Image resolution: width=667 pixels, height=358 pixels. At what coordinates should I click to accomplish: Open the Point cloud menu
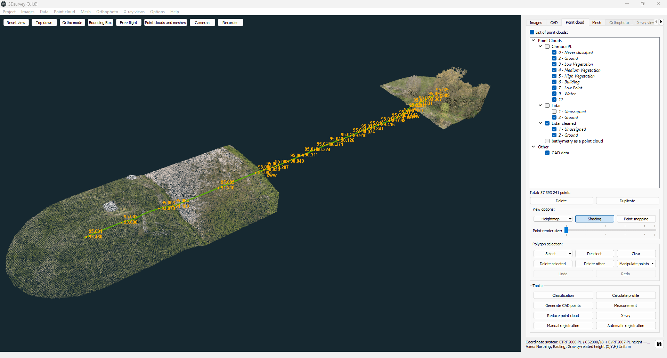pos(64,12)
